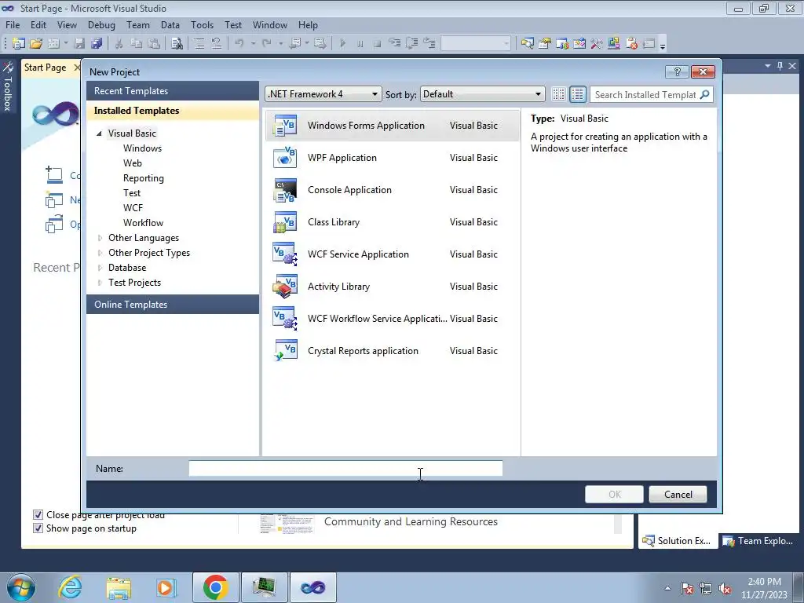
Task: Switch to the Team Explorer tab
Action: (758, 540)
